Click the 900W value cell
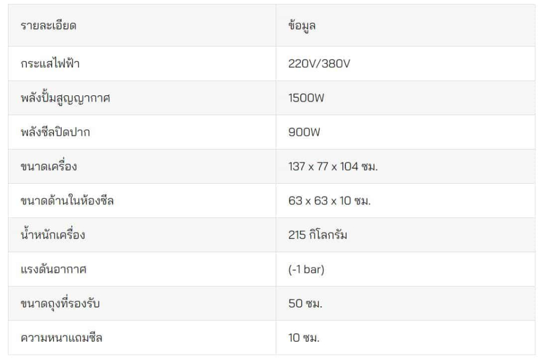 [406, 132]
